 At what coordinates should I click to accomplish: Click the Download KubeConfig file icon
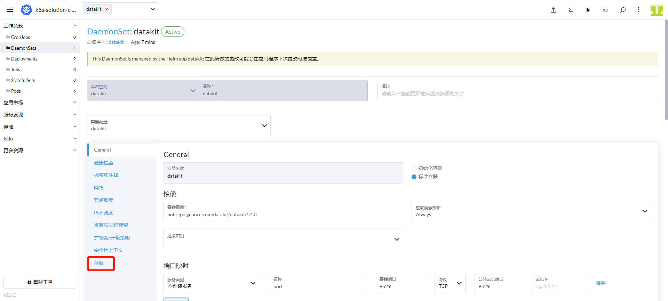588,10
